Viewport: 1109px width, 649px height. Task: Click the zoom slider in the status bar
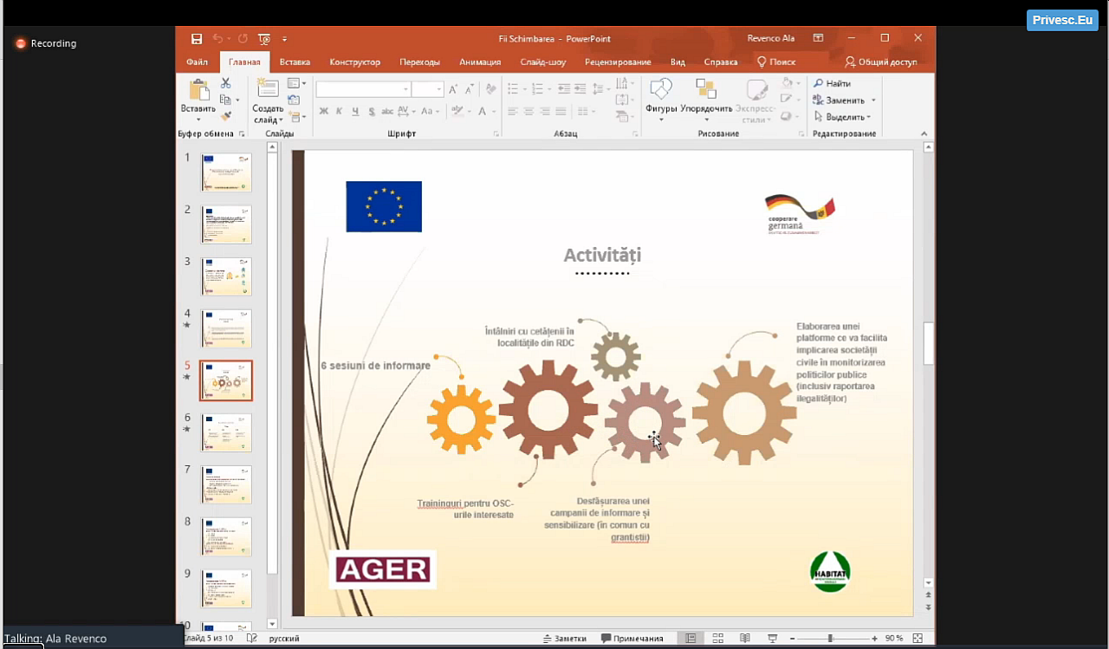click(x=830, y=639)
